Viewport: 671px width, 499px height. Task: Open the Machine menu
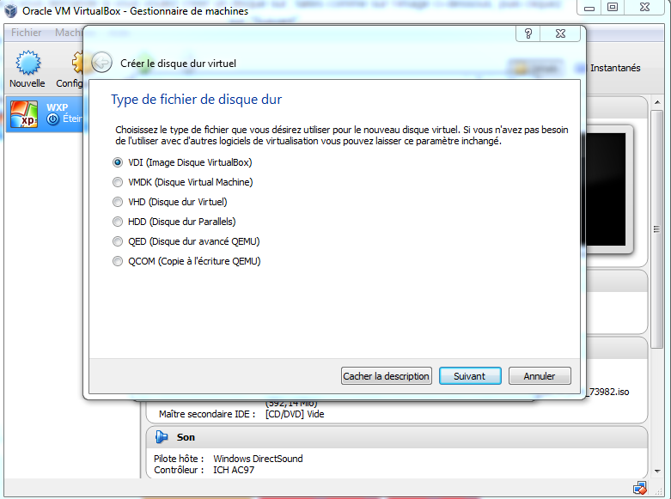pos(69,33)
